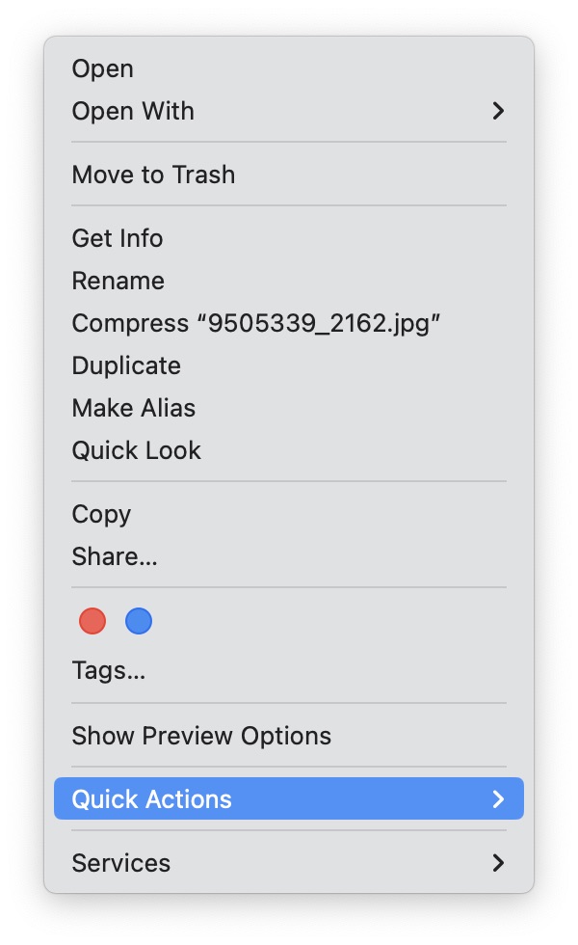Select Move to Trash
Image resolution: width=578 pixels, height=945 pixels.
point(288,175)
